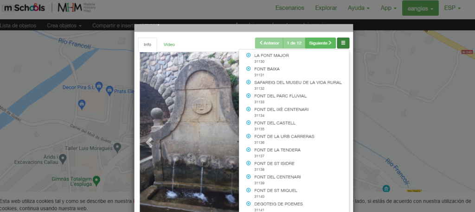This screenshot has width=475, height=212.
Task: Click the target icon beside LA FONT MAJOR
Action: [x=249, y=56]
